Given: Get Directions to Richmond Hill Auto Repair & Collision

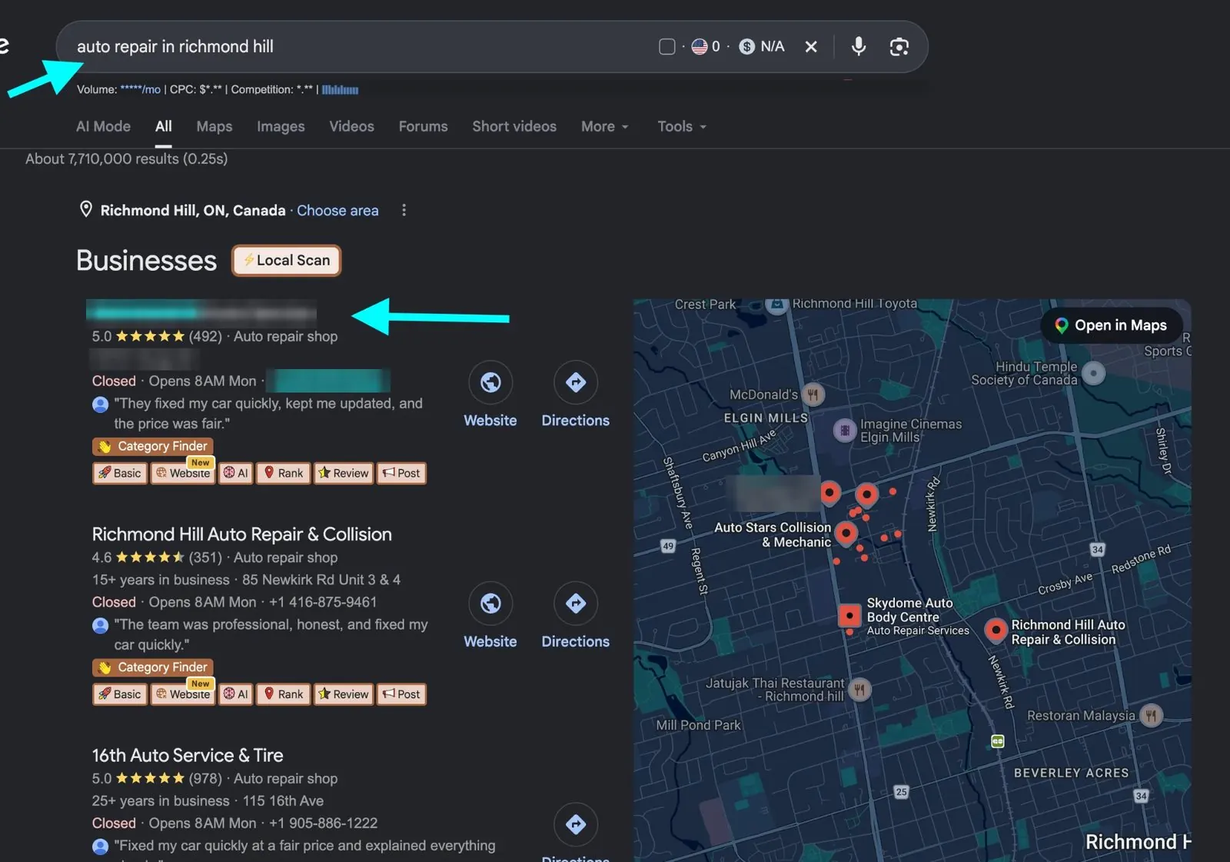Looking at the screenshot, I should tap(576, 604).
